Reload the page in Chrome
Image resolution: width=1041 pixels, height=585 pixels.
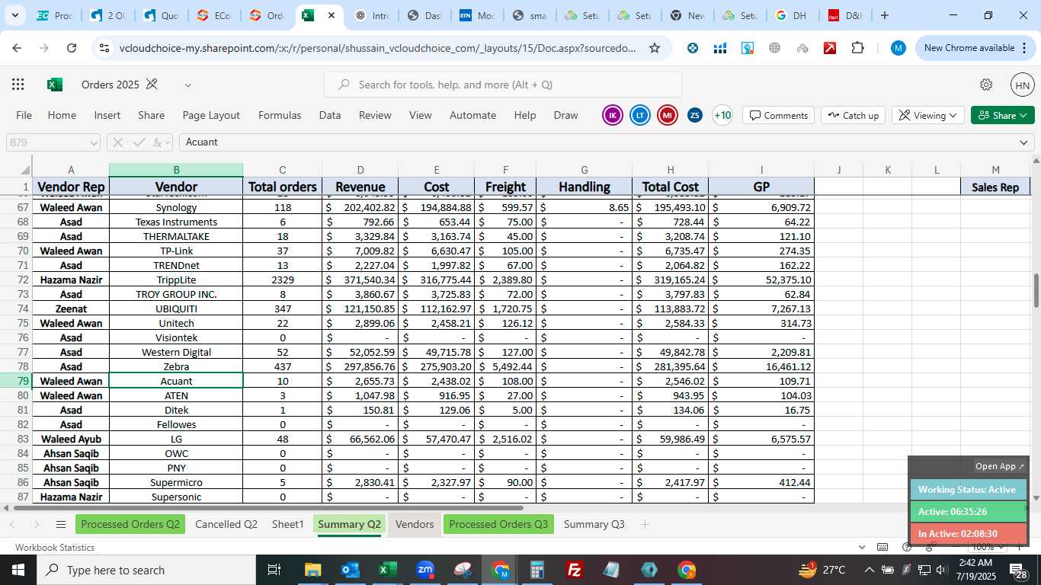(72, 48)
